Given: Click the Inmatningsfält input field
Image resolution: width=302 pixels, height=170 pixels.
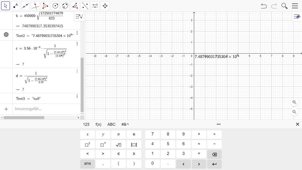Looking at the screenshot, I should pyautogui.click(x=45, y=109).
